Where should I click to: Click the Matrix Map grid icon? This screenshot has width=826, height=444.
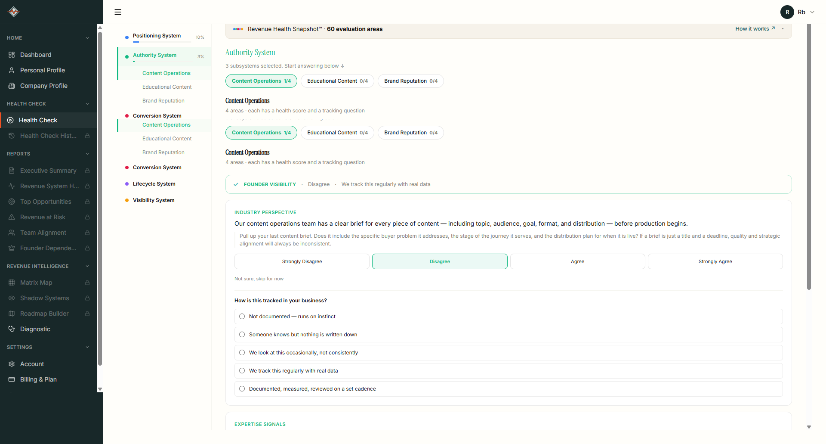click(x=12, y=283)
